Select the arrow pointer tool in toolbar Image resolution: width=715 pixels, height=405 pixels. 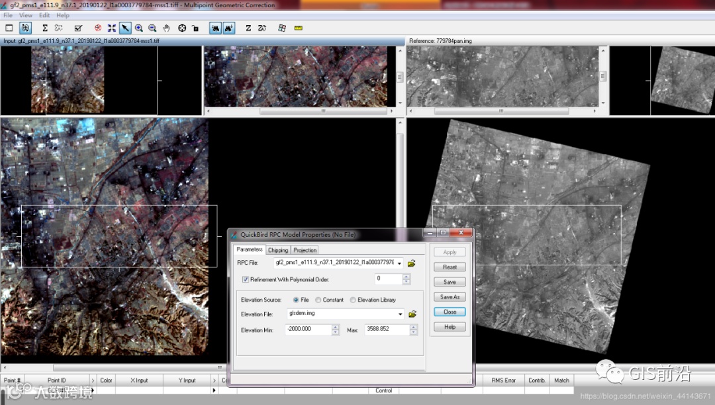pos(125,28)
